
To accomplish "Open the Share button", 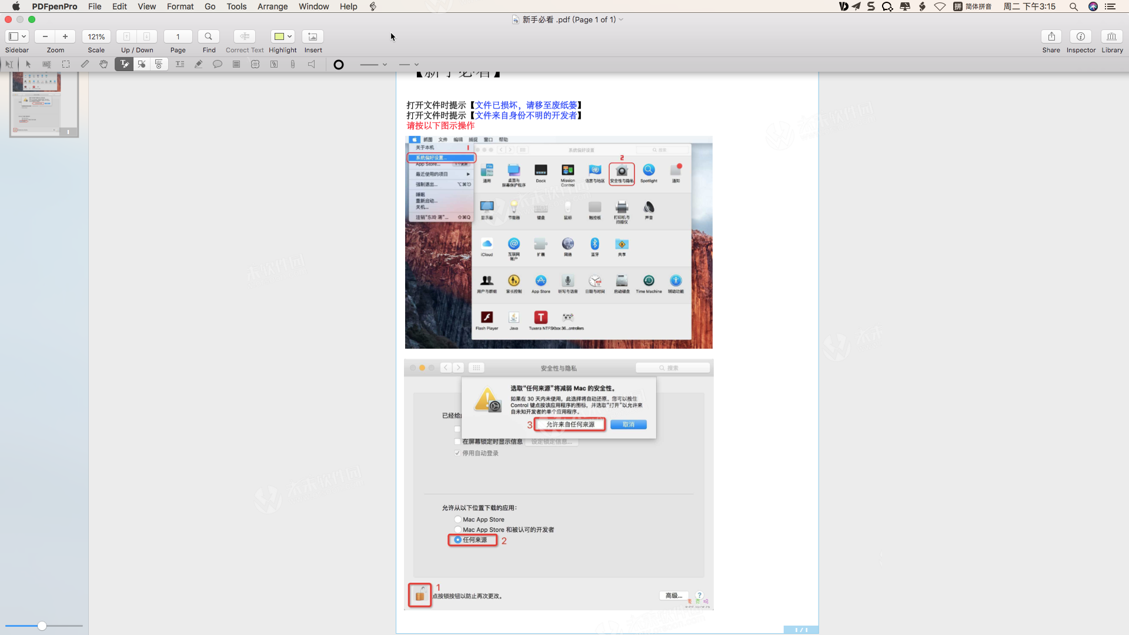I will (1051, 36).
